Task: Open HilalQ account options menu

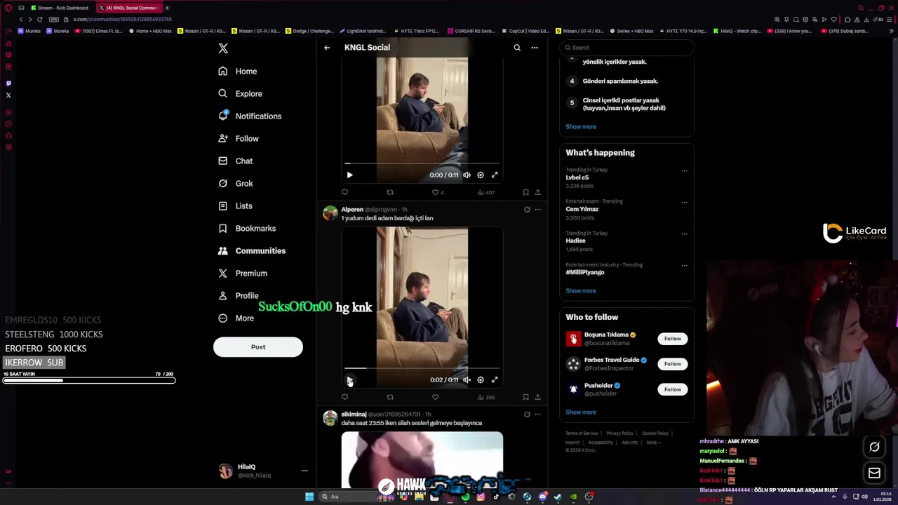Action: click(x=304, y=471)
